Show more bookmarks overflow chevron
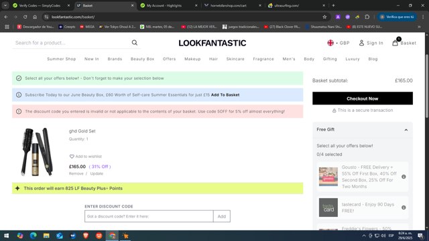The width and height of the screenshot is (429, 241). (419, 27)
